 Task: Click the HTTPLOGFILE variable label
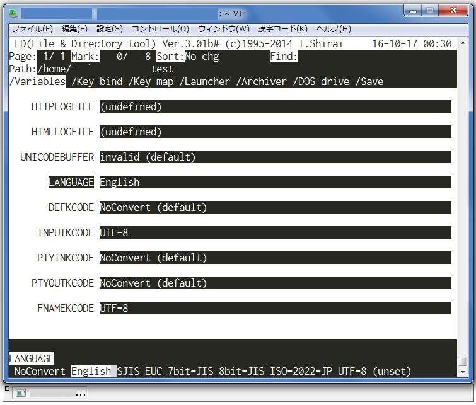pos(62,107)
